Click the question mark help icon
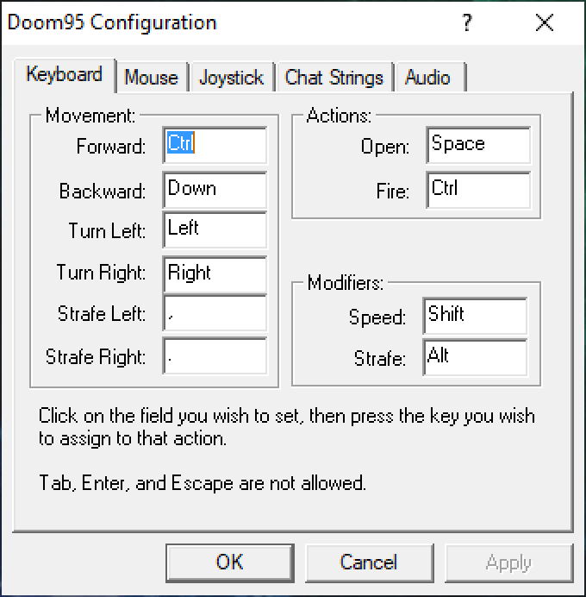 click(467, 22)
